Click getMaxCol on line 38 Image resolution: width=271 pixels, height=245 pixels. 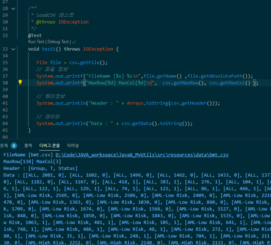232,83
